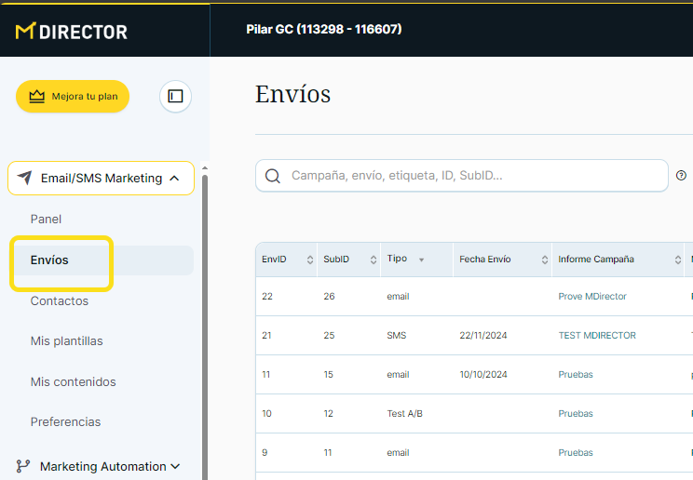The image size is (693, 480).
Task: Sort by Fecha Envío column arrows
Action: pyautogui.click(x=544, y=260)
